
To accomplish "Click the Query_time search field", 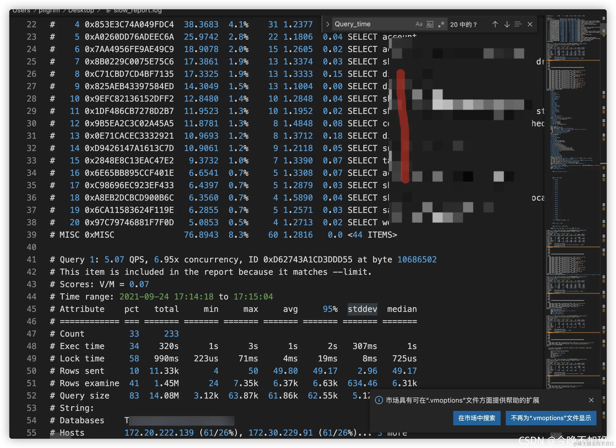I will tap(372, 24).
